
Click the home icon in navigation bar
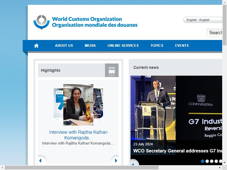tap(36, 46)
